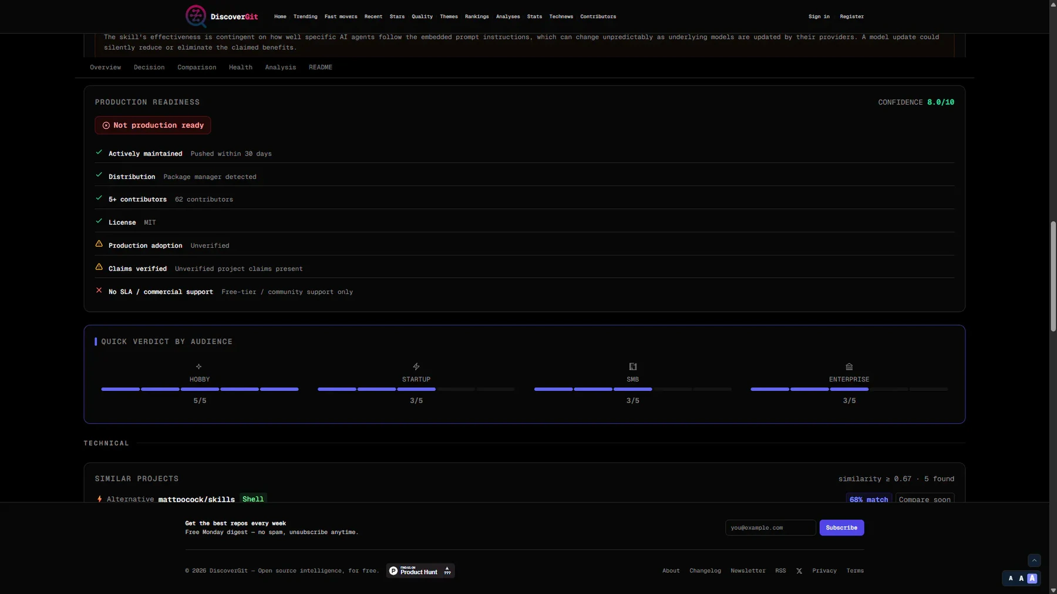Open the Changelog footer link
This screenshot has width=1057, height=594.
(x=705, y=571)
